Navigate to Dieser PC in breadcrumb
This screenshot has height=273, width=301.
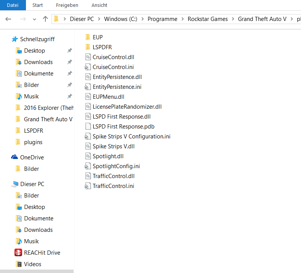(82, 19)
